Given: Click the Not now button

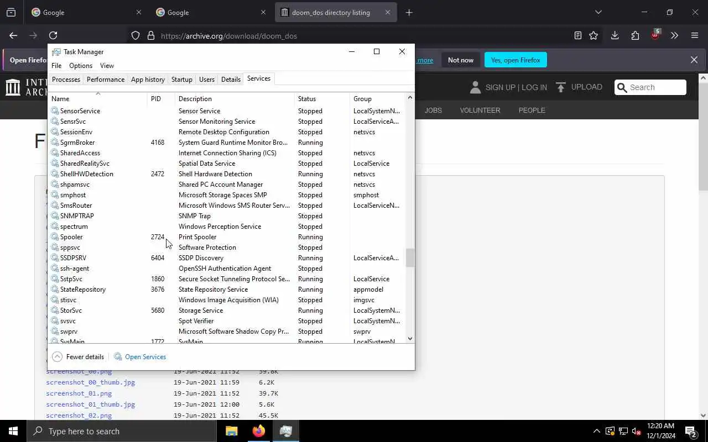Looking at the screenshot, I should 461,60.
